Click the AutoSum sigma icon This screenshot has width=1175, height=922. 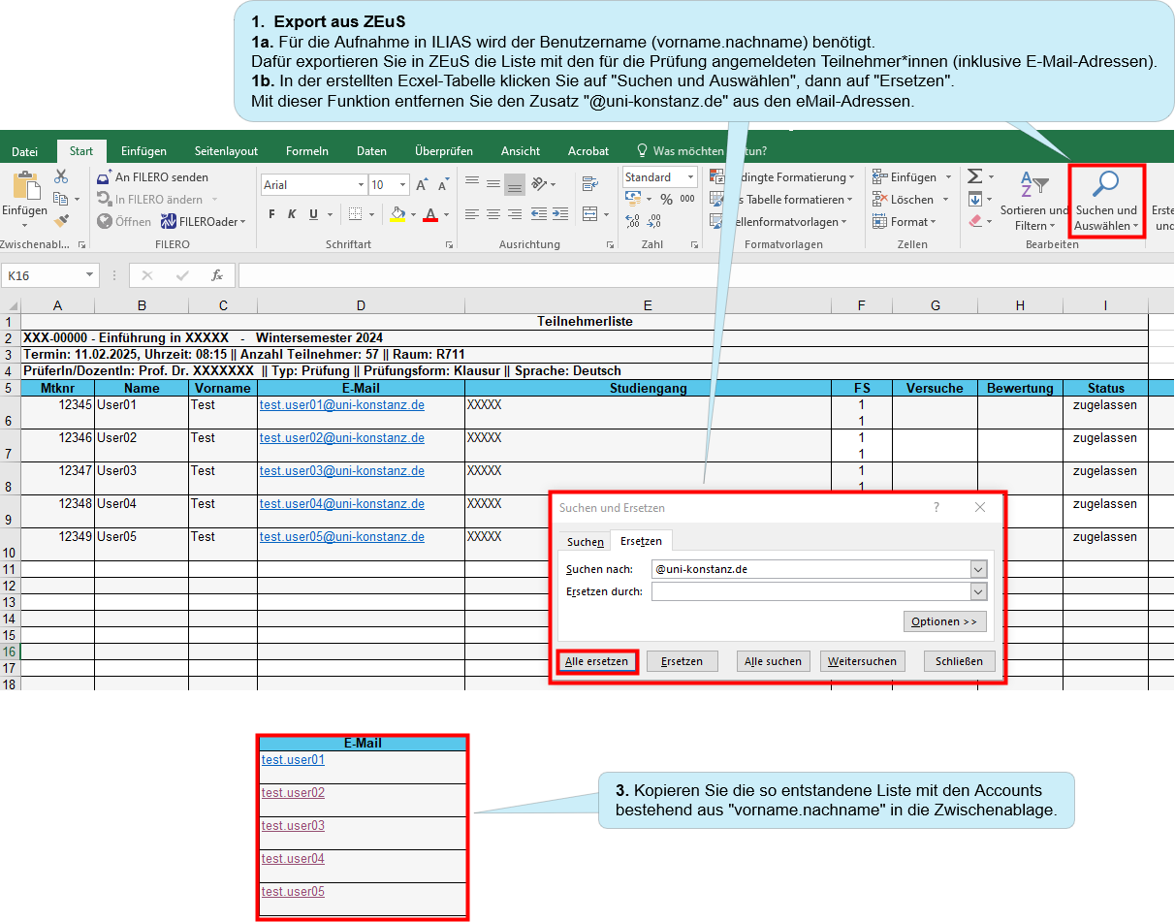pyautogui.click(x=975, y=176)
